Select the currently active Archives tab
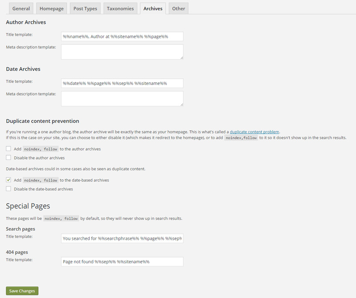 click(x=153, y=8)
